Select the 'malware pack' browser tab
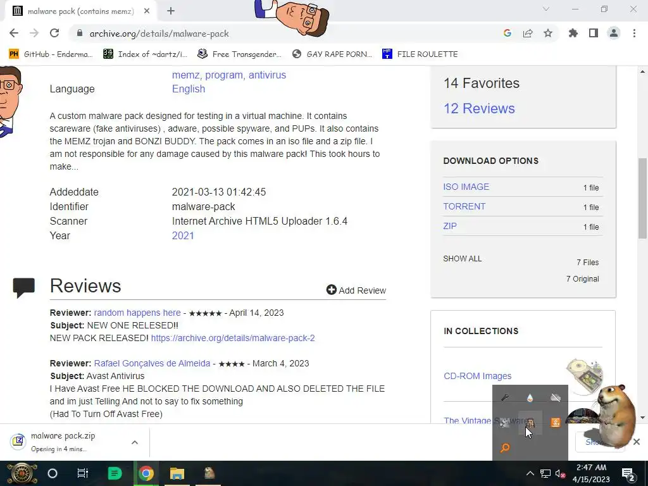This screenshot has height=486, width=648. click(80, 11)
